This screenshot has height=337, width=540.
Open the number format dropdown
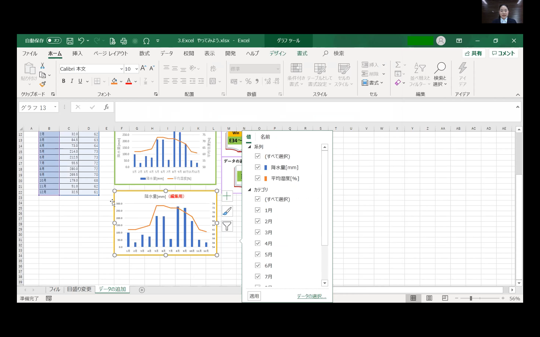pyautogui.click(x=278, y=69)
